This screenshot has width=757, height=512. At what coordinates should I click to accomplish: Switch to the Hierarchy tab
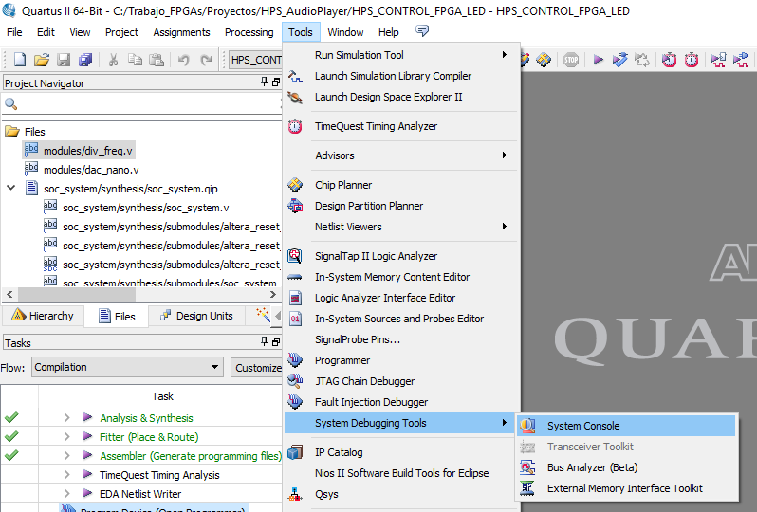pyautogui.click(x=43, y=316)
